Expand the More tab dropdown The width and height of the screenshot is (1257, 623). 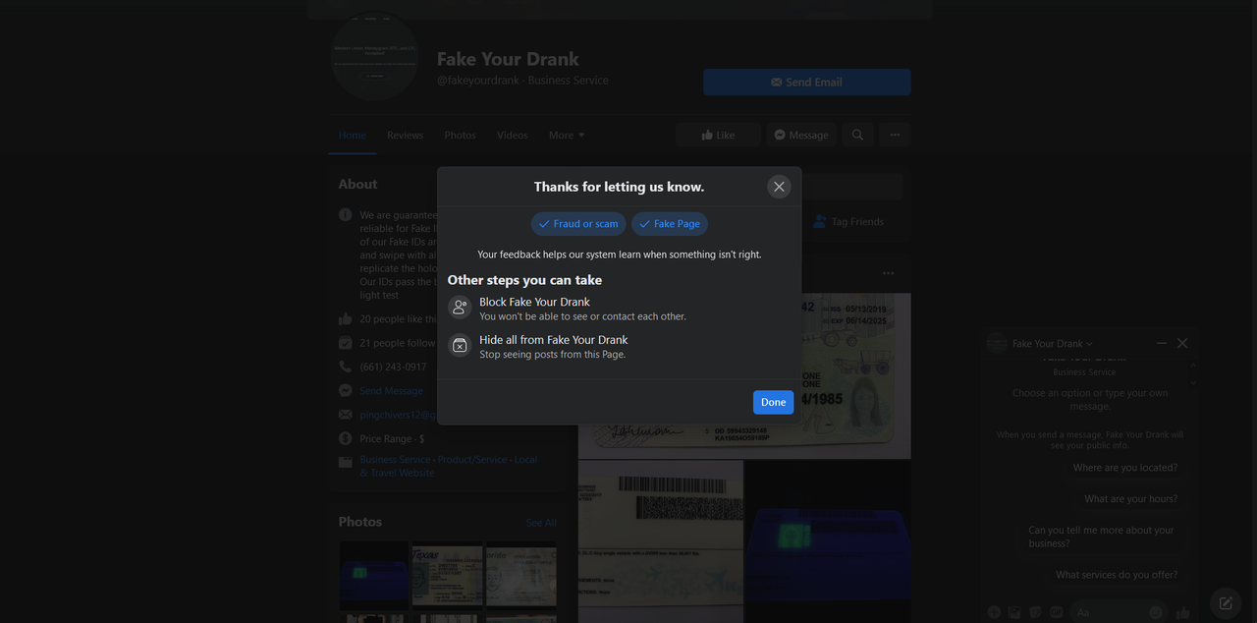(567, 136)
